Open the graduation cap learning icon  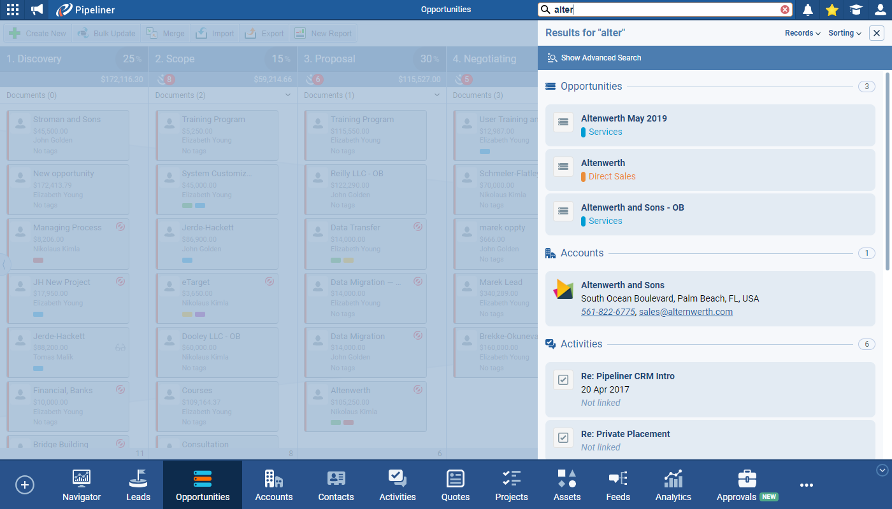tap(856, 10)
